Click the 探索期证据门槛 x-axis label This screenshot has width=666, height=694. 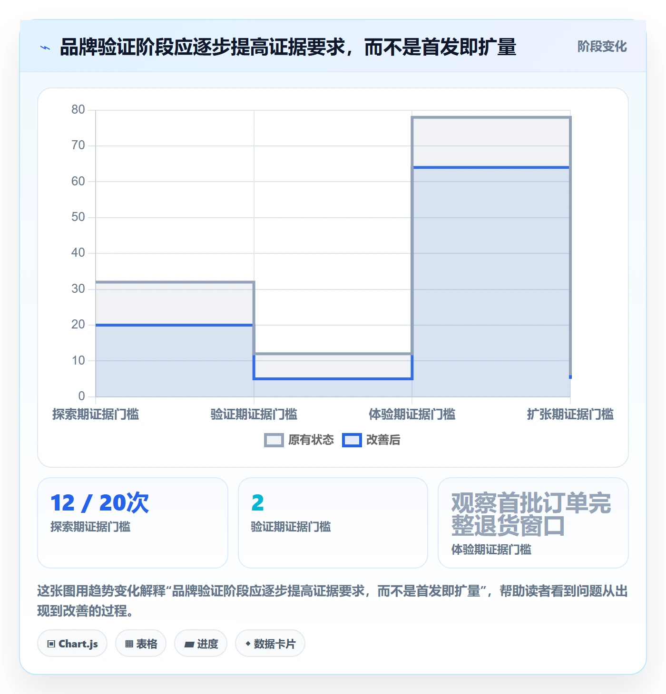(96, 414)
